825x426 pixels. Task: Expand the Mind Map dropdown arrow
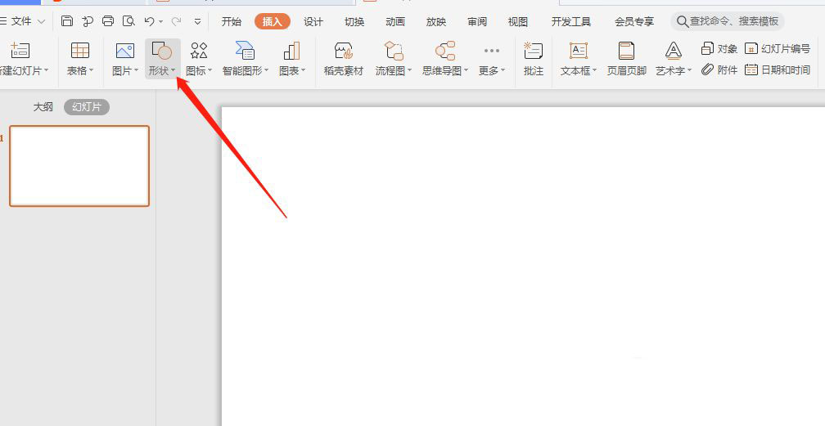pos(467,70)
